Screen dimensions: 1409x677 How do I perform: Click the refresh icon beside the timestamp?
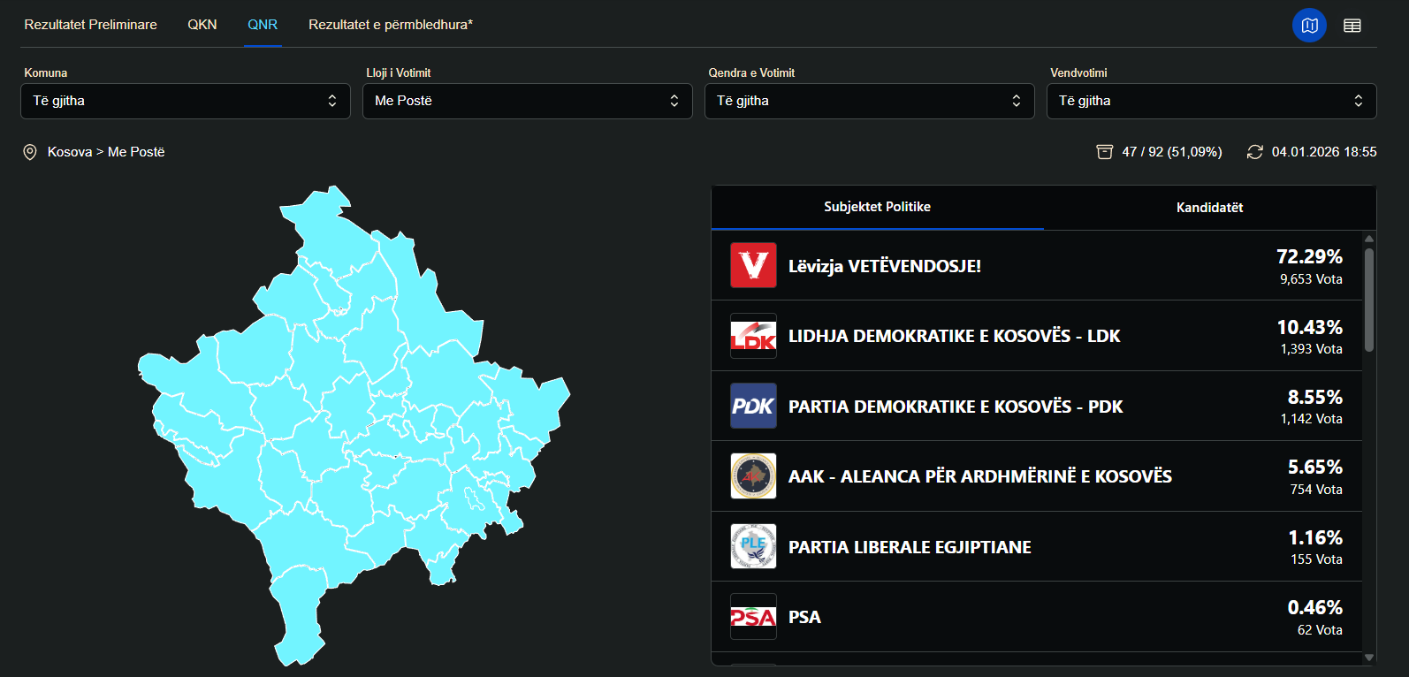[x=1254, y=152]
